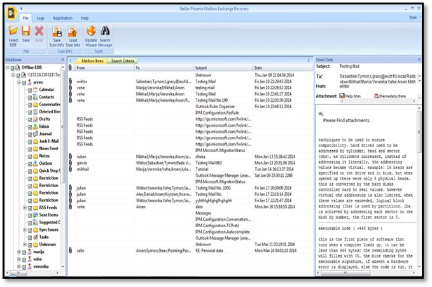
Task: Open the themedata.thmx attachment
Action: pos(390,96)
